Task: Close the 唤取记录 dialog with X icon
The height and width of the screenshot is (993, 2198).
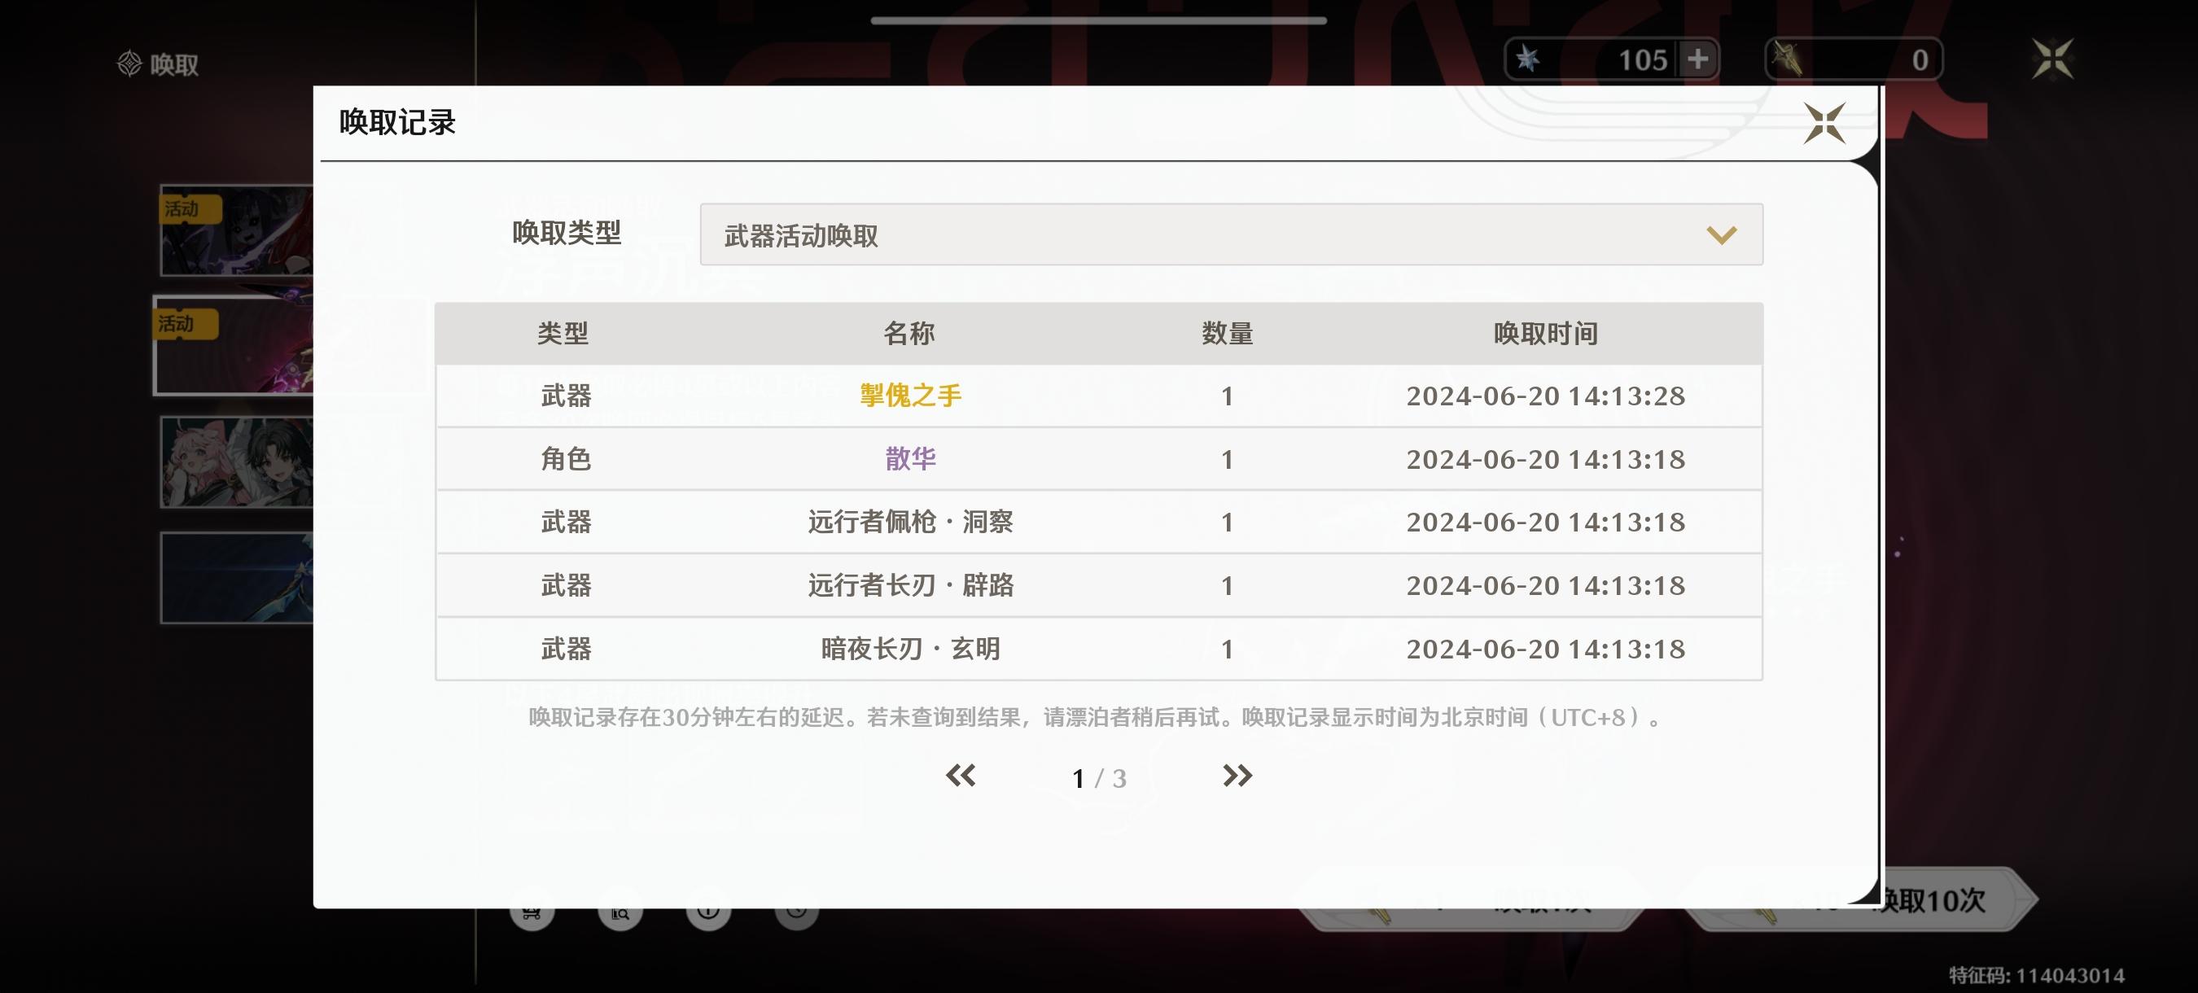Action: pos(1824,124)
